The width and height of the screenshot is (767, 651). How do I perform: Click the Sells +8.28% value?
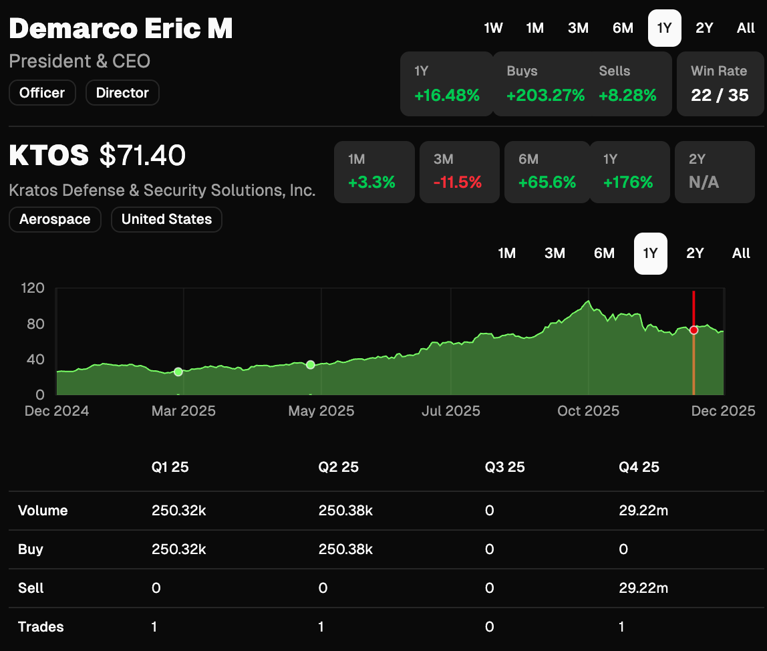coord(627,95)
